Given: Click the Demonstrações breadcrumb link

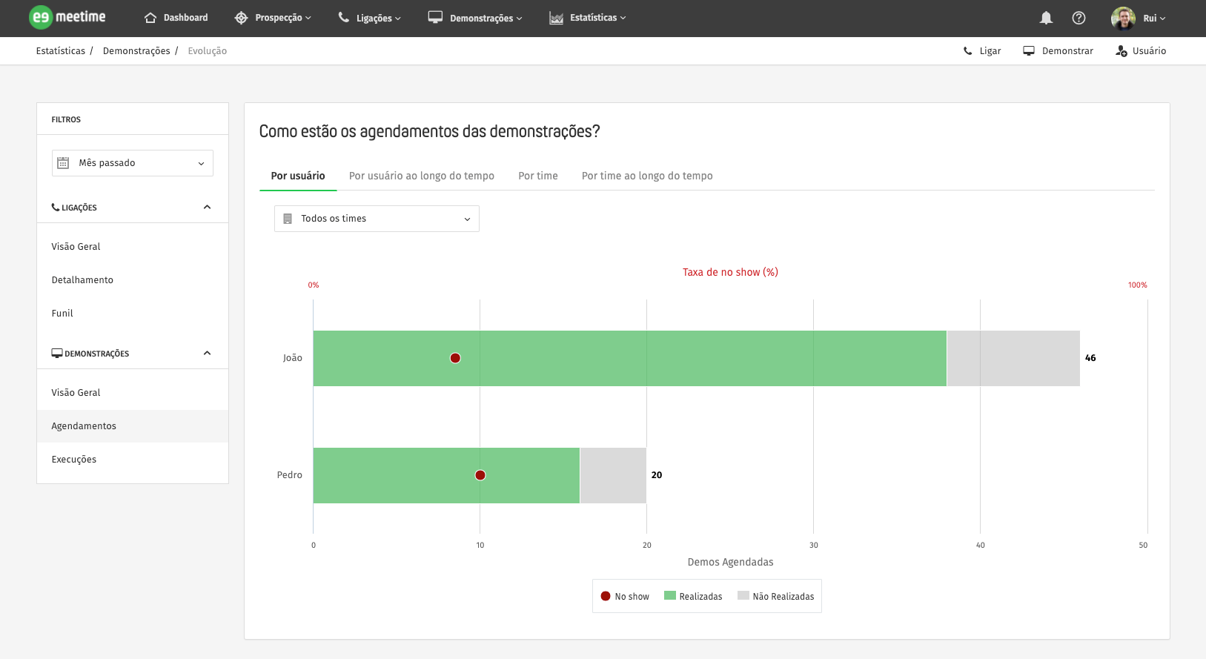Looking at the screenshot, I should pyautogui.click(x=136, y=51).
